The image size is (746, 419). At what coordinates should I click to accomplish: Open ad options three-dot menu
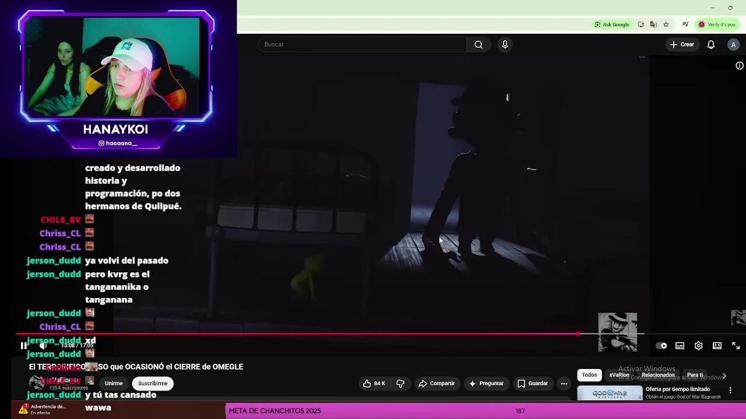tap(730, 390)
